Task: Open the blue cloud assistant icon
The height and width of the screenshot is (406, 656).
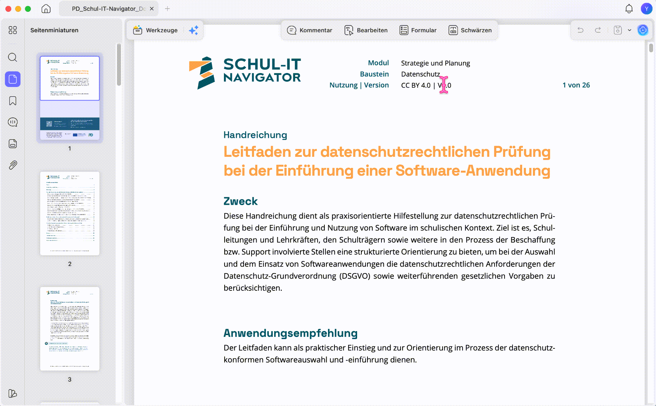Action: [x=643, y=30]
